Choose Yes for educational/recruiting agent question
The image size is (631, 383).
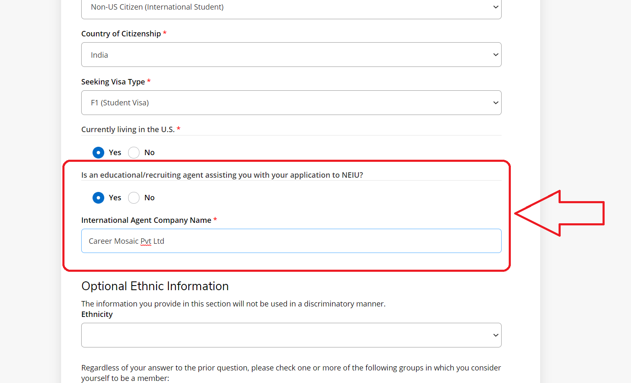pyautogui.click(x=98, y=198)
